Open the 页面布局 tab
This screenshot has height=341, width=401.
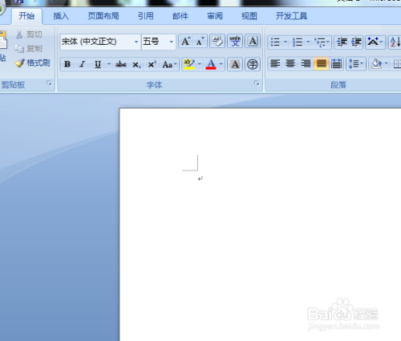[x=103, y=16]
